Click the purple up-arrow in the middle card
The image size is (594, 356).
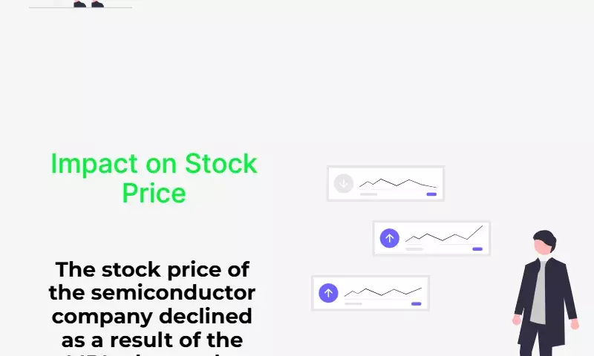pyautogui.click(x=389, y=238)
